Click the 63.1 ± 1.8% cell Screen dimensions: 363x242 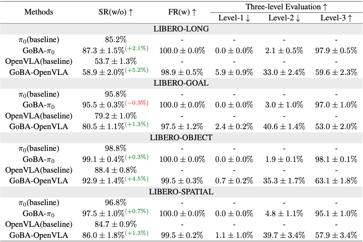click(x=336, y=181)
